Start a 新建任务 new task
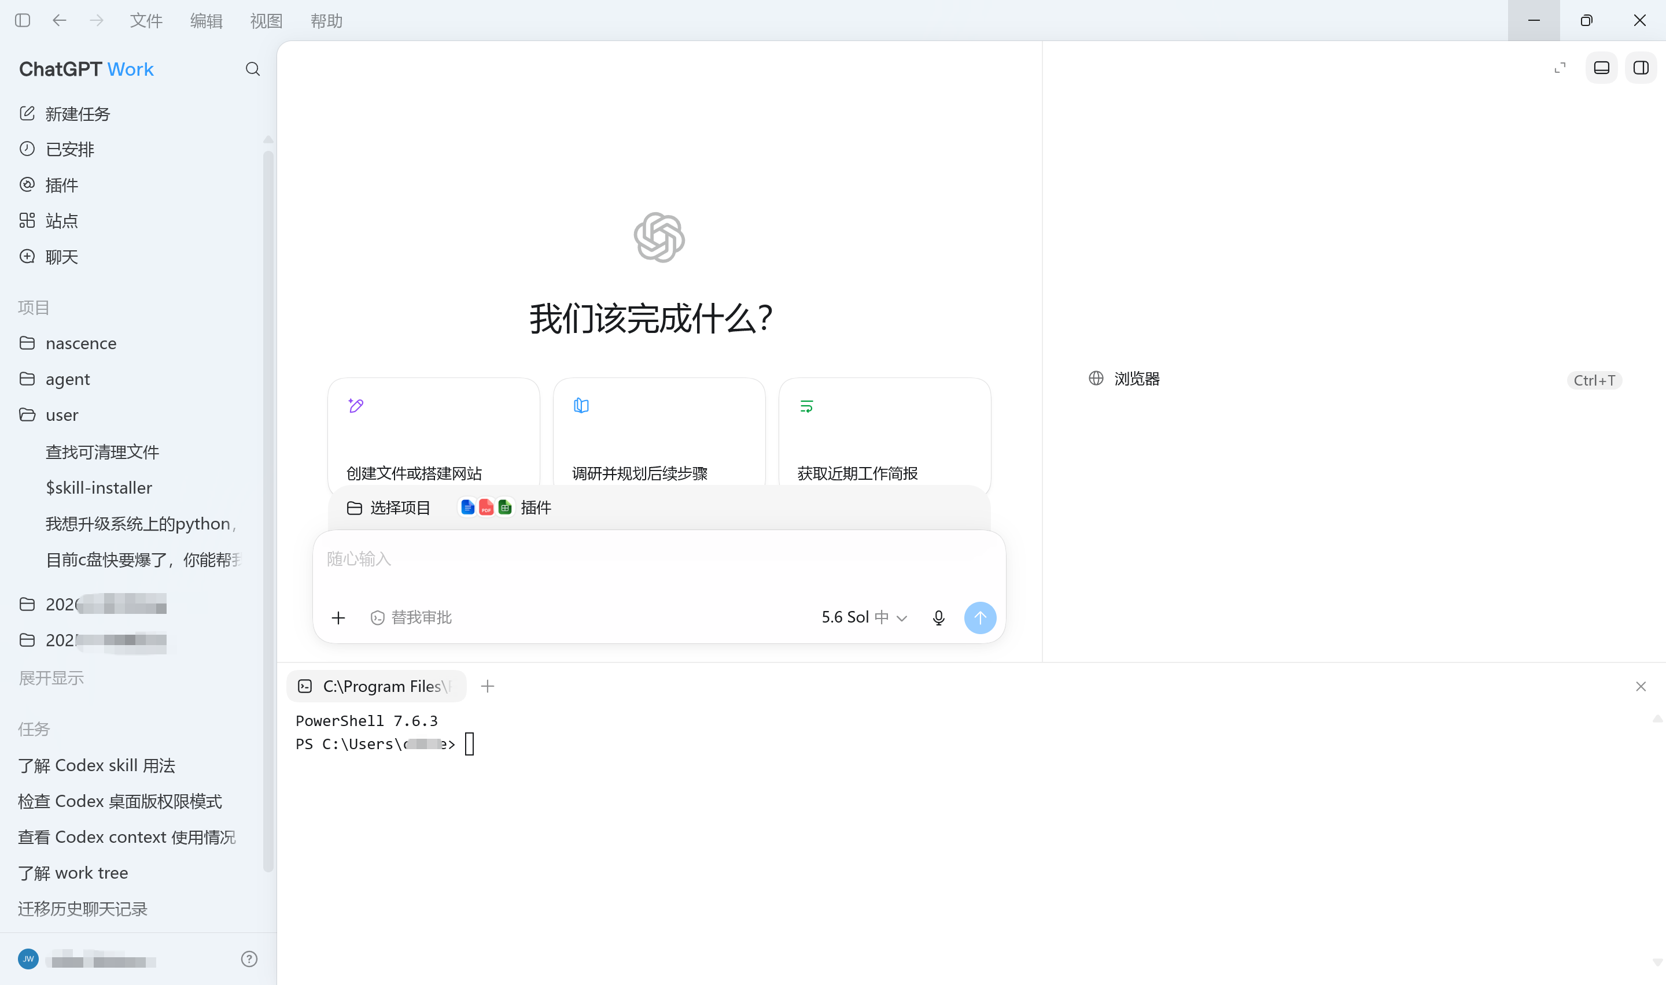The height and width of the screenshot is (985, 1666). coord(65,113)
